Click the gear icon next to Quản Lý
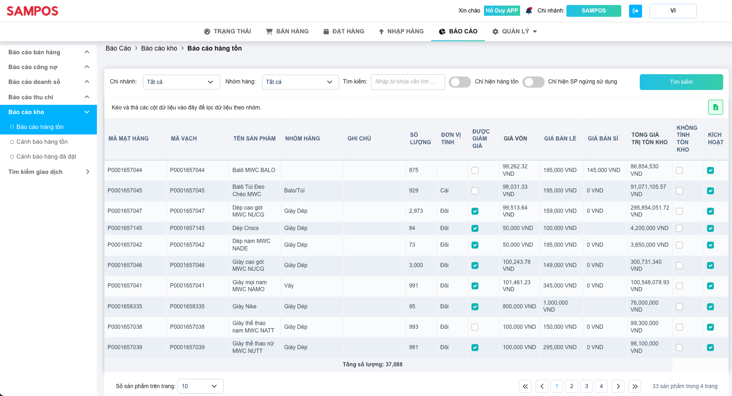 495,32
